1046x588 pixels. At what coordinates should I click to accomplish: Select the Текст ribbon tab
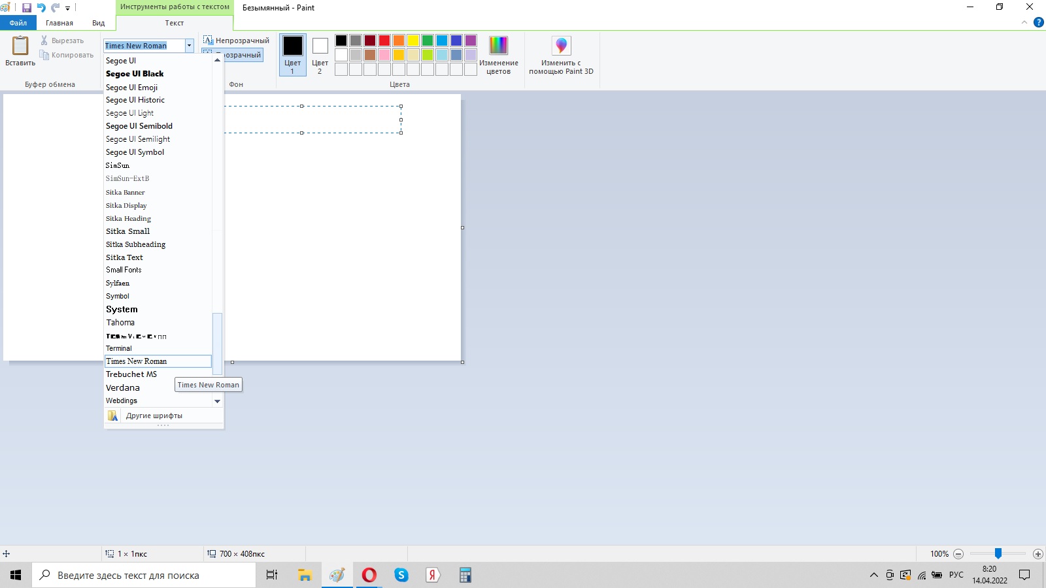175,23
